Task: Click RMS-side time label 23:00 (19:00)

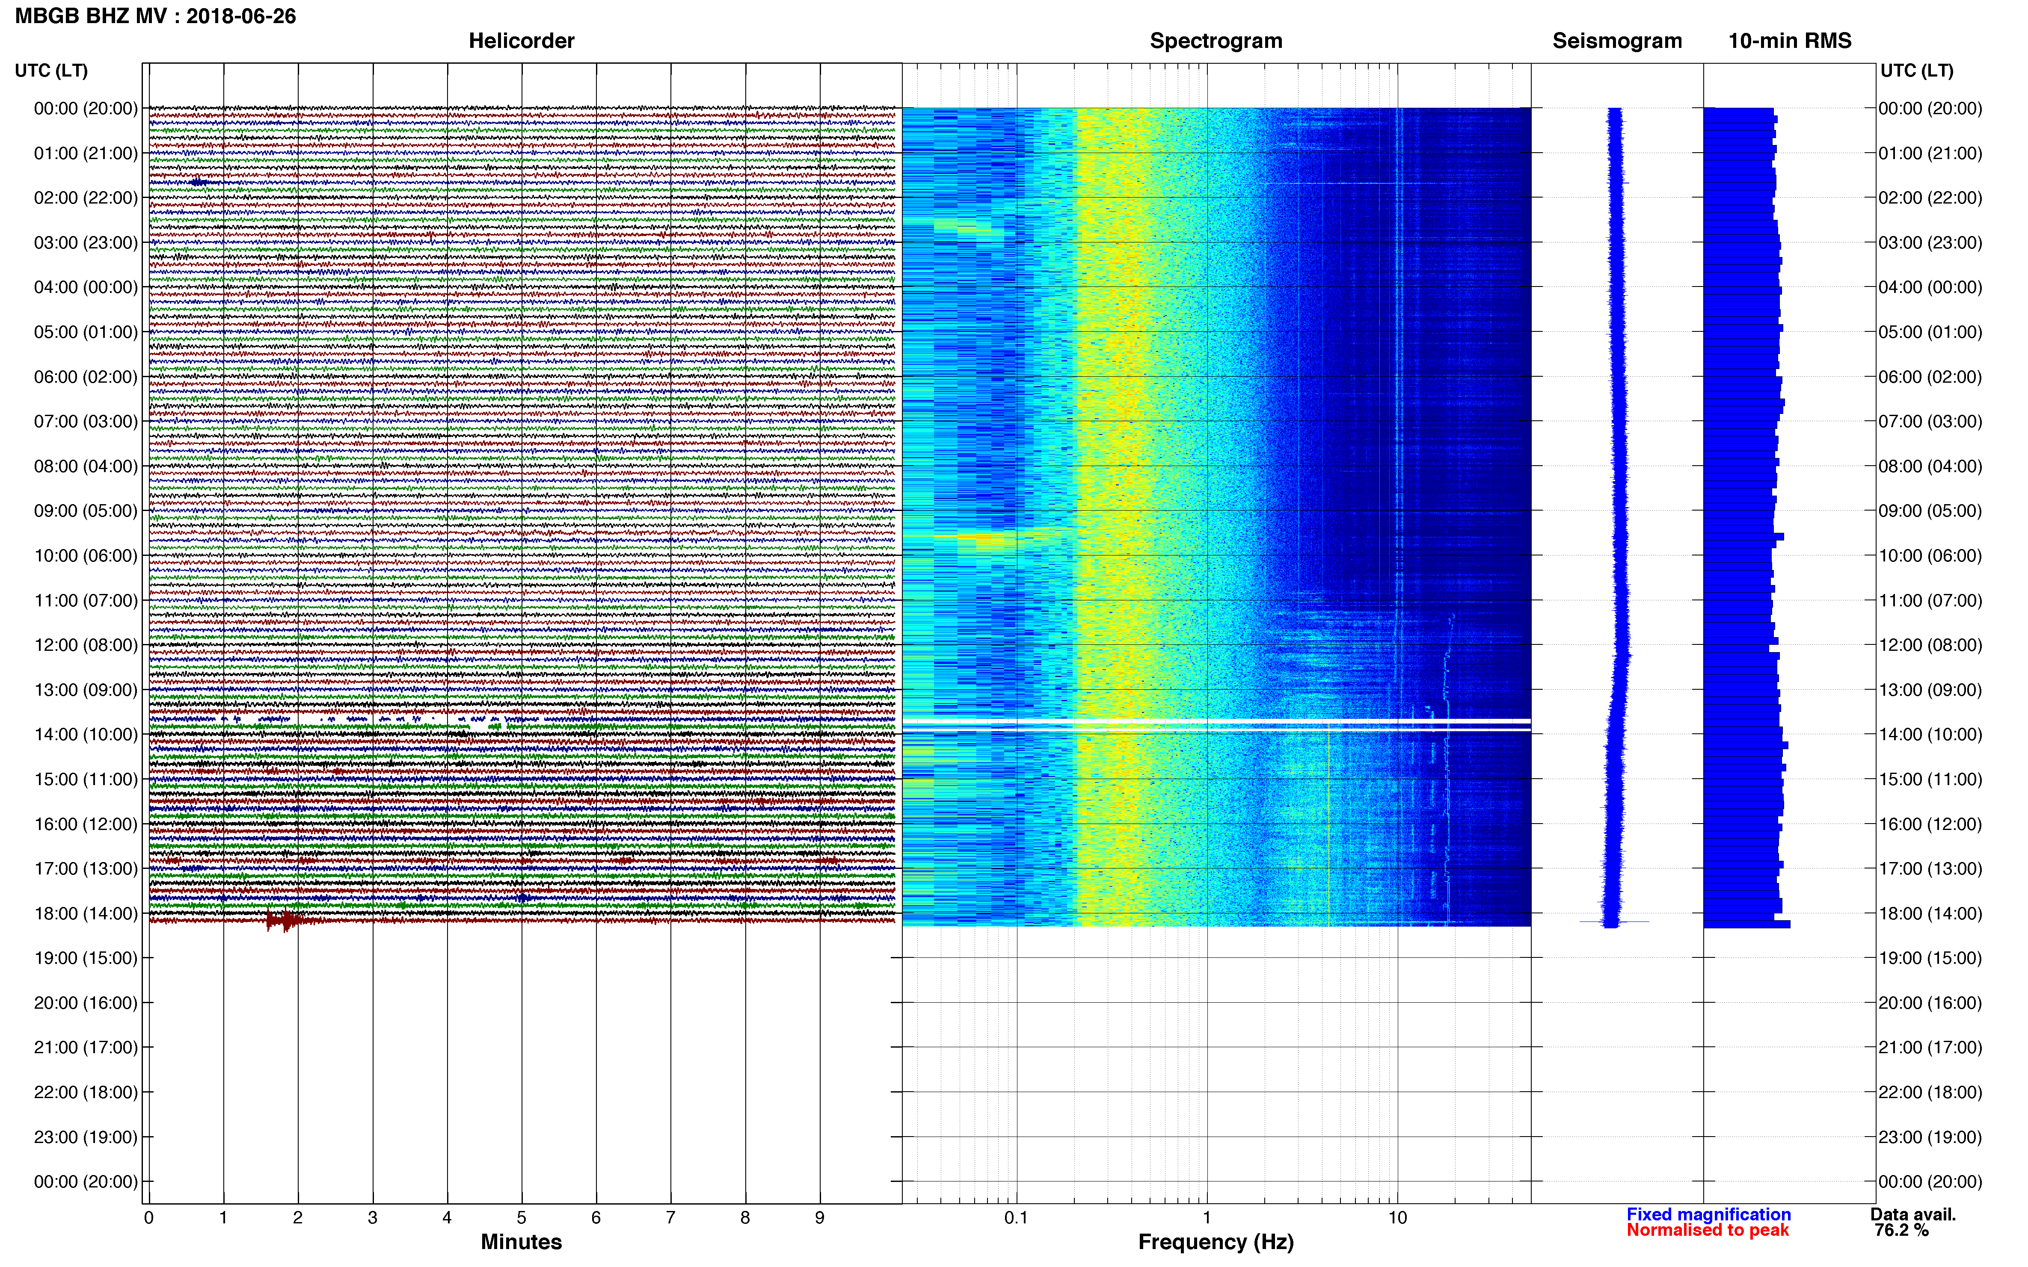Action: click(1930, 1137)
